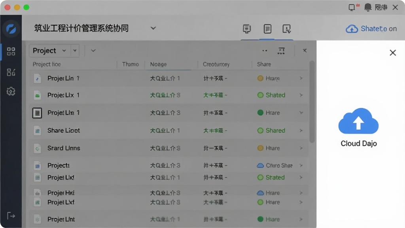Image resolution: width=405 pixels, height=228 pixels.
Task: Click file icon of Projeɪ Hκi row
Action: tap(38, 193)
